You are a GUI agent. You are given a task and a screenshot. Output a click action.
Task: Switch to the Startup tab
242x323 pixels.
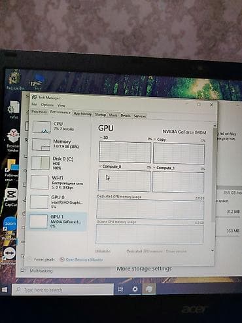pyautogui.click(x=100, y=115)
